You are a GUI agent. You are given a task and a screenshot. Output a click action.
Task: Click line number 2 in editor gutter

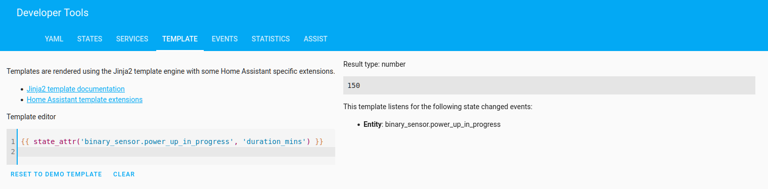[13, 152]
